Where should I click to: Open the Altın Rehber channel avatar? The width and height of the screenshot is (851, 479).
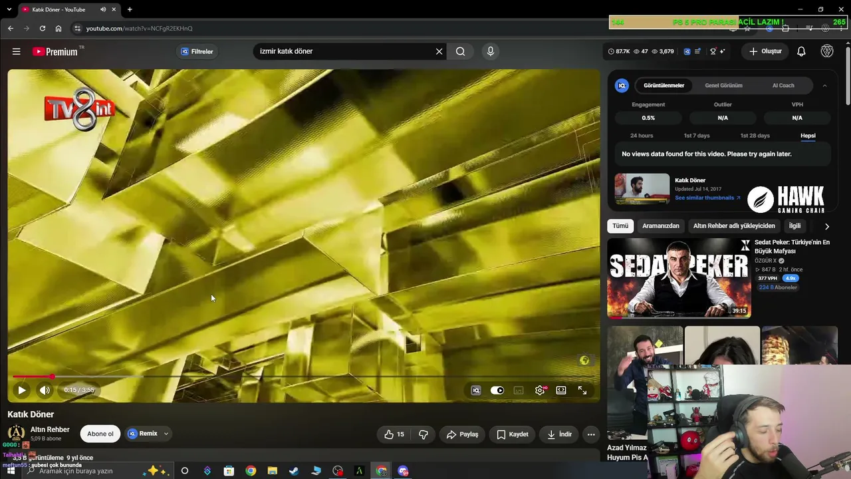click(16, 434)
